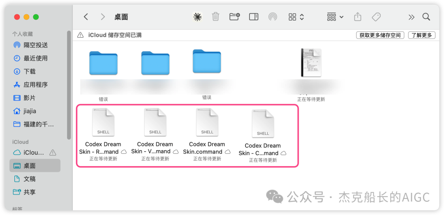Click 获取更多储存空间 button
The image size is (444, 215).
pos(380,35)
